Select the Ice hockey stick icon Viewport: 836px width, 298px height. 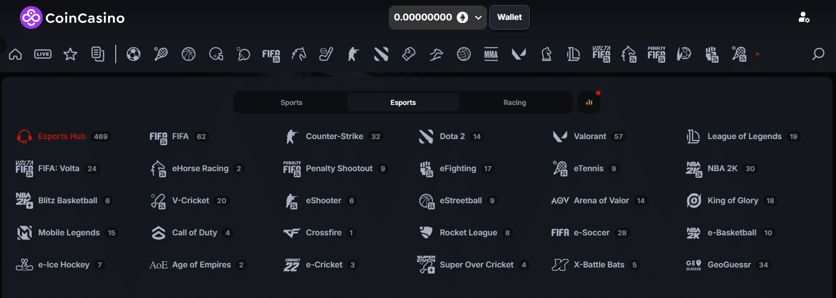pyautogui.click(x=326, y=54)
